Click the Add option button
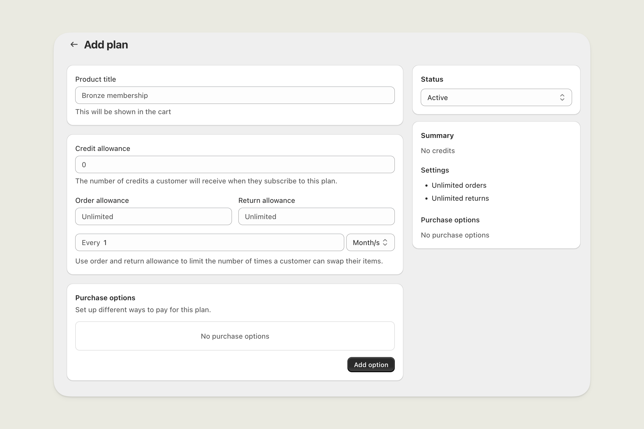Viewport: 644px width, 429px height. [371, 364]
